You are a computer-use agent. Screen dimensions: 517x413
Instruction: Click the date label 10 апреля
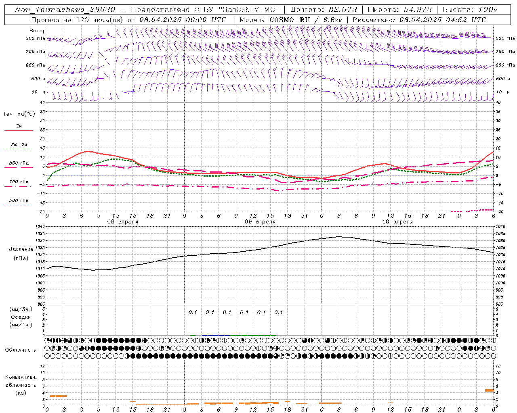[397, 222]
